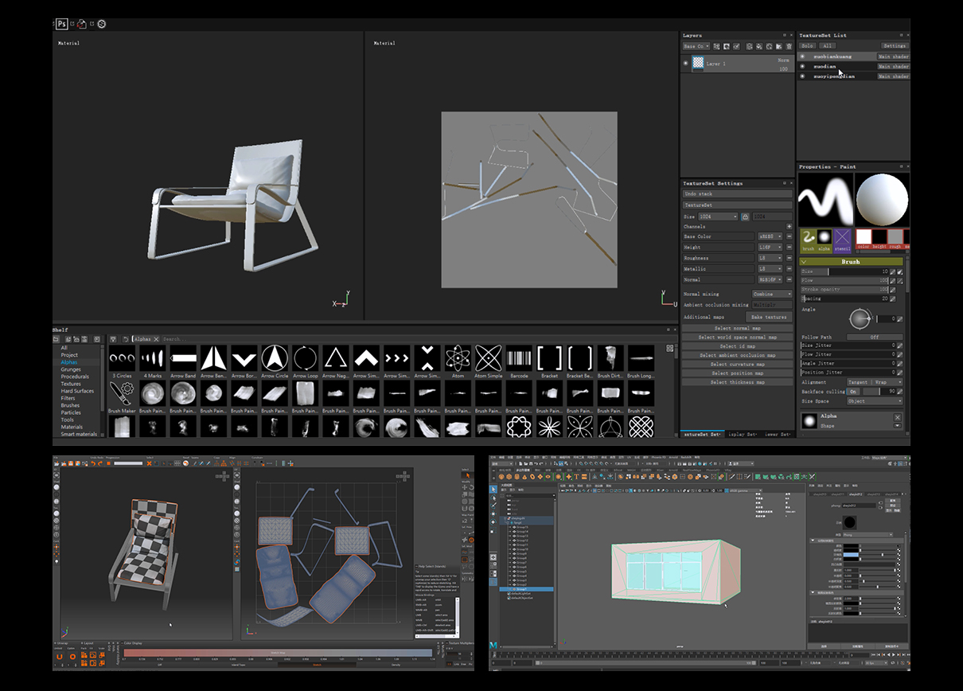Screen dimensions: 963x691
Task: Toggle Solo in TextureSet List
Action: [x=808, y=46]
